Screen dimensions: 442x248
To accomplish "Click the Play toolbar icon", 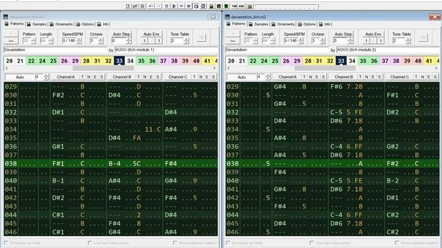I will pos(174,6).
